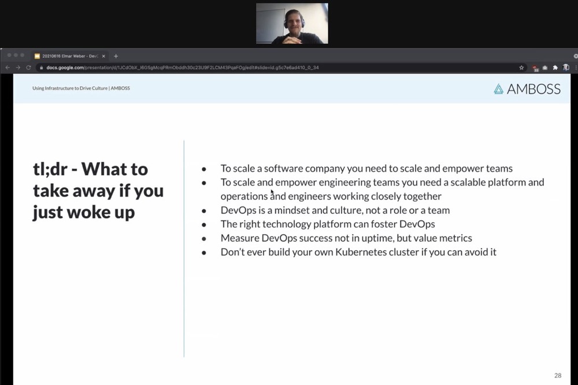Click the yellow macOS minimize dot
This screenshot has width=578, height=385.
click(16, 55)
